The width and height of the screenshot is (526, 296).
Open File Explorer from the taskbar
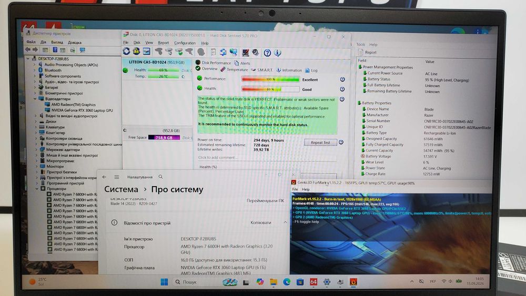274,282
